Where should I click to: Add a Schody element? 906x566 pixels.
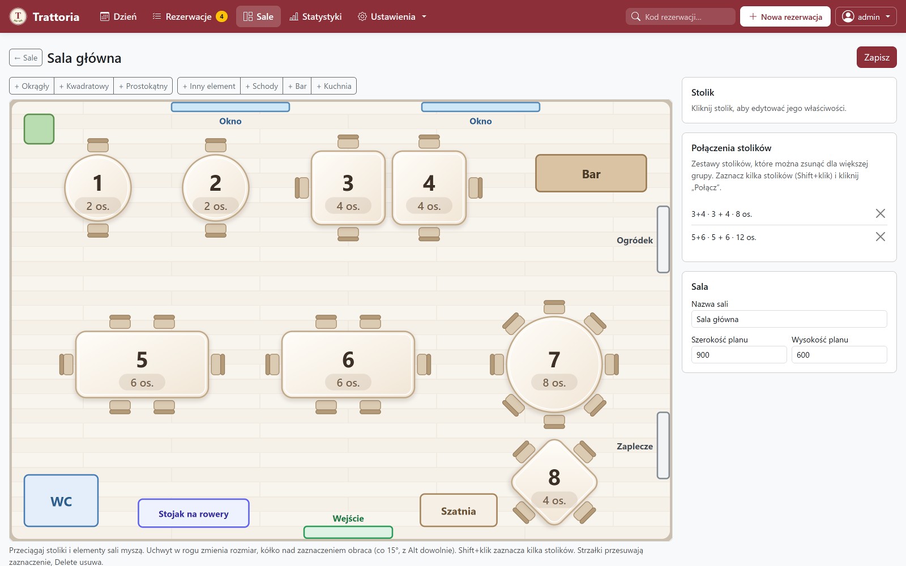point(262,86)
